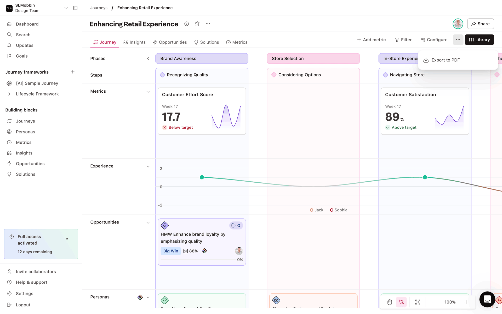Open Customer Effort Score metric card
The width and height of the screenshot is (502, 314).
(202, 111)
